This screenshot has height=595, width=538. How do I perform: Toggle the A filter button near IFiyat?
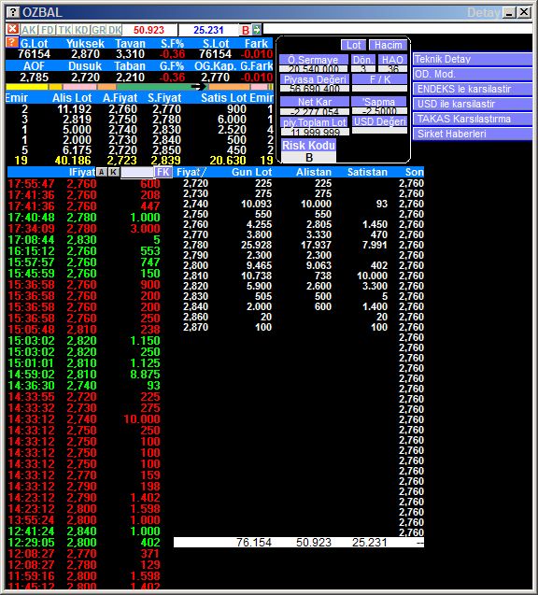(101, 172)
